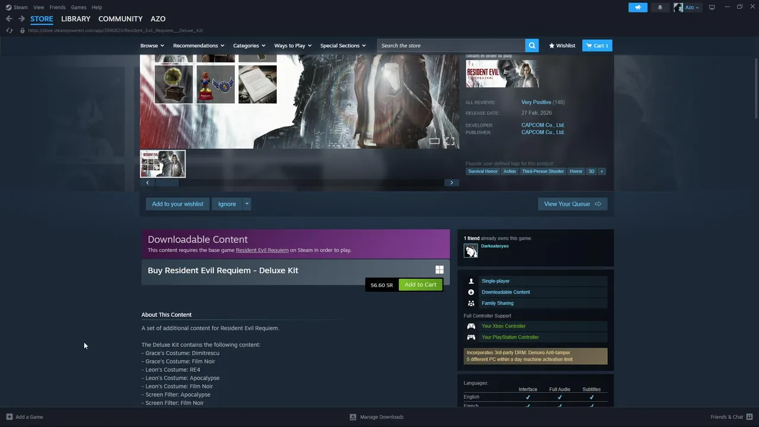
Task: Click the Big Picture monitor icon
Action: pos(712,7)
